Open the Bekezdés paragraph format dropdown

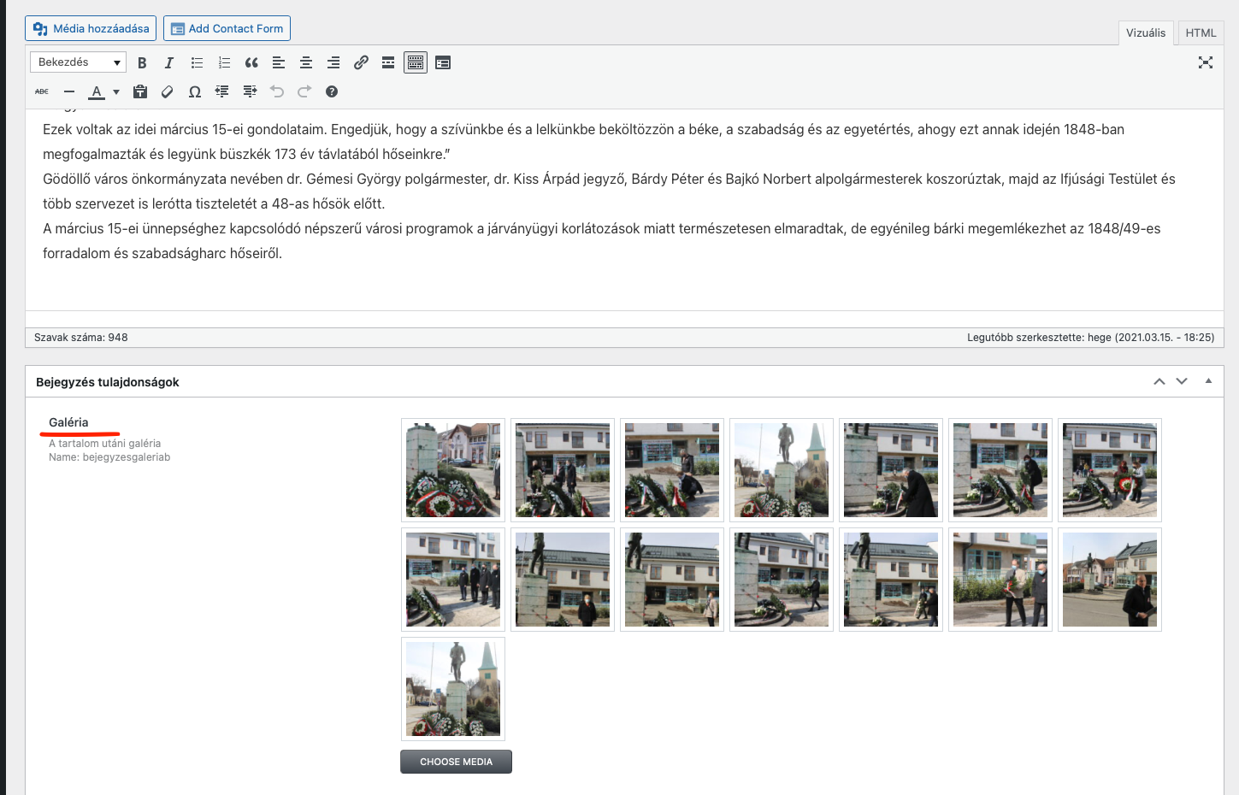[x=78, y=62]
